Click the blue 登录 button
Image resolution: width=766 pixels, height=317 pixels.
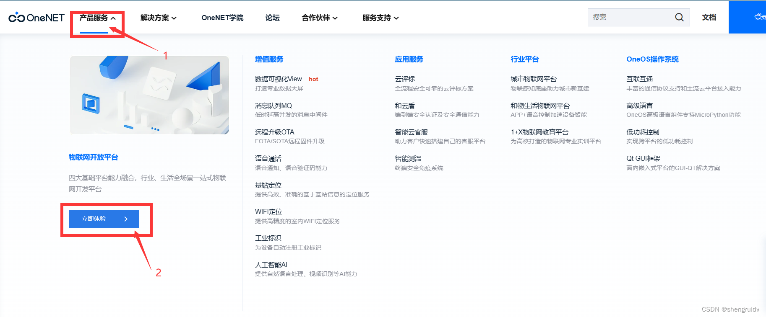coord(747,17)
